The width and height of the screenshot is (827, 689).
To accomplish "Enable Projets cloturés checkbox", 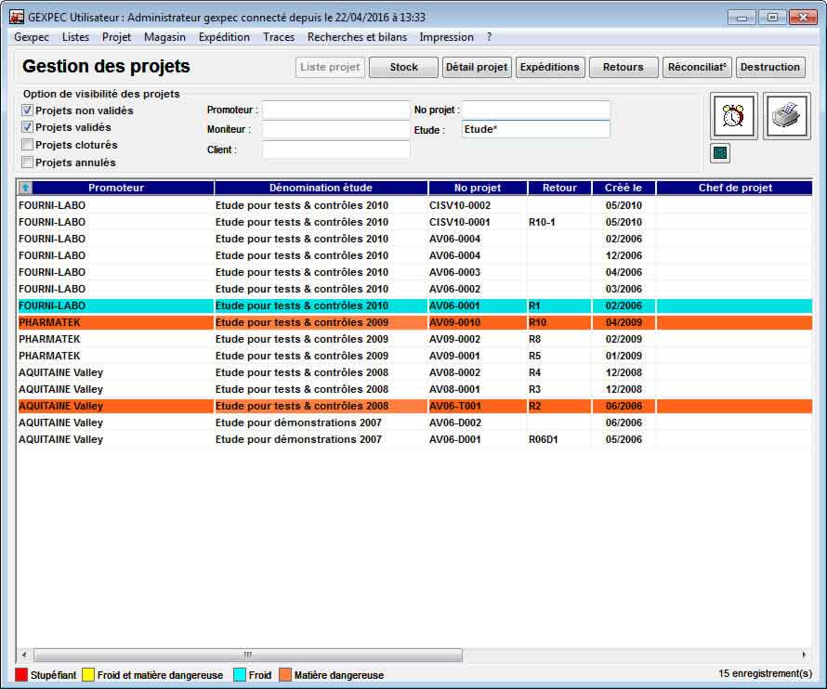I will (28, 145).
